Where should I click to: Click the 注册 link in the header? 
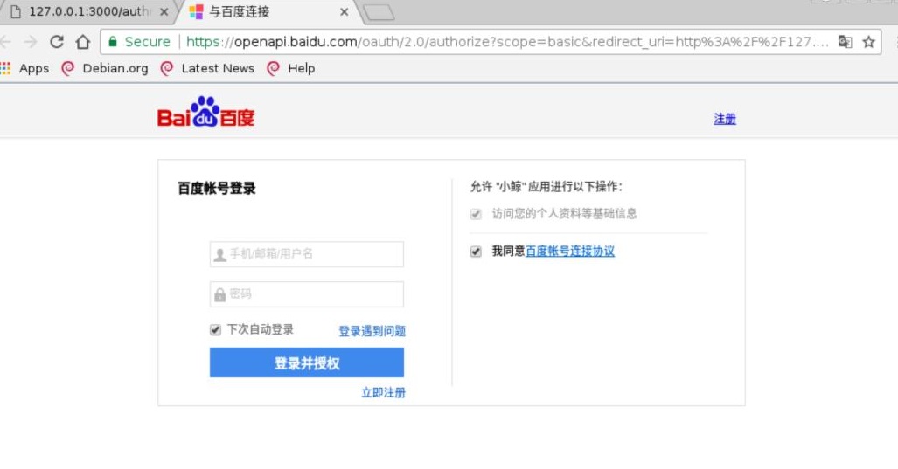coord(725,119)
